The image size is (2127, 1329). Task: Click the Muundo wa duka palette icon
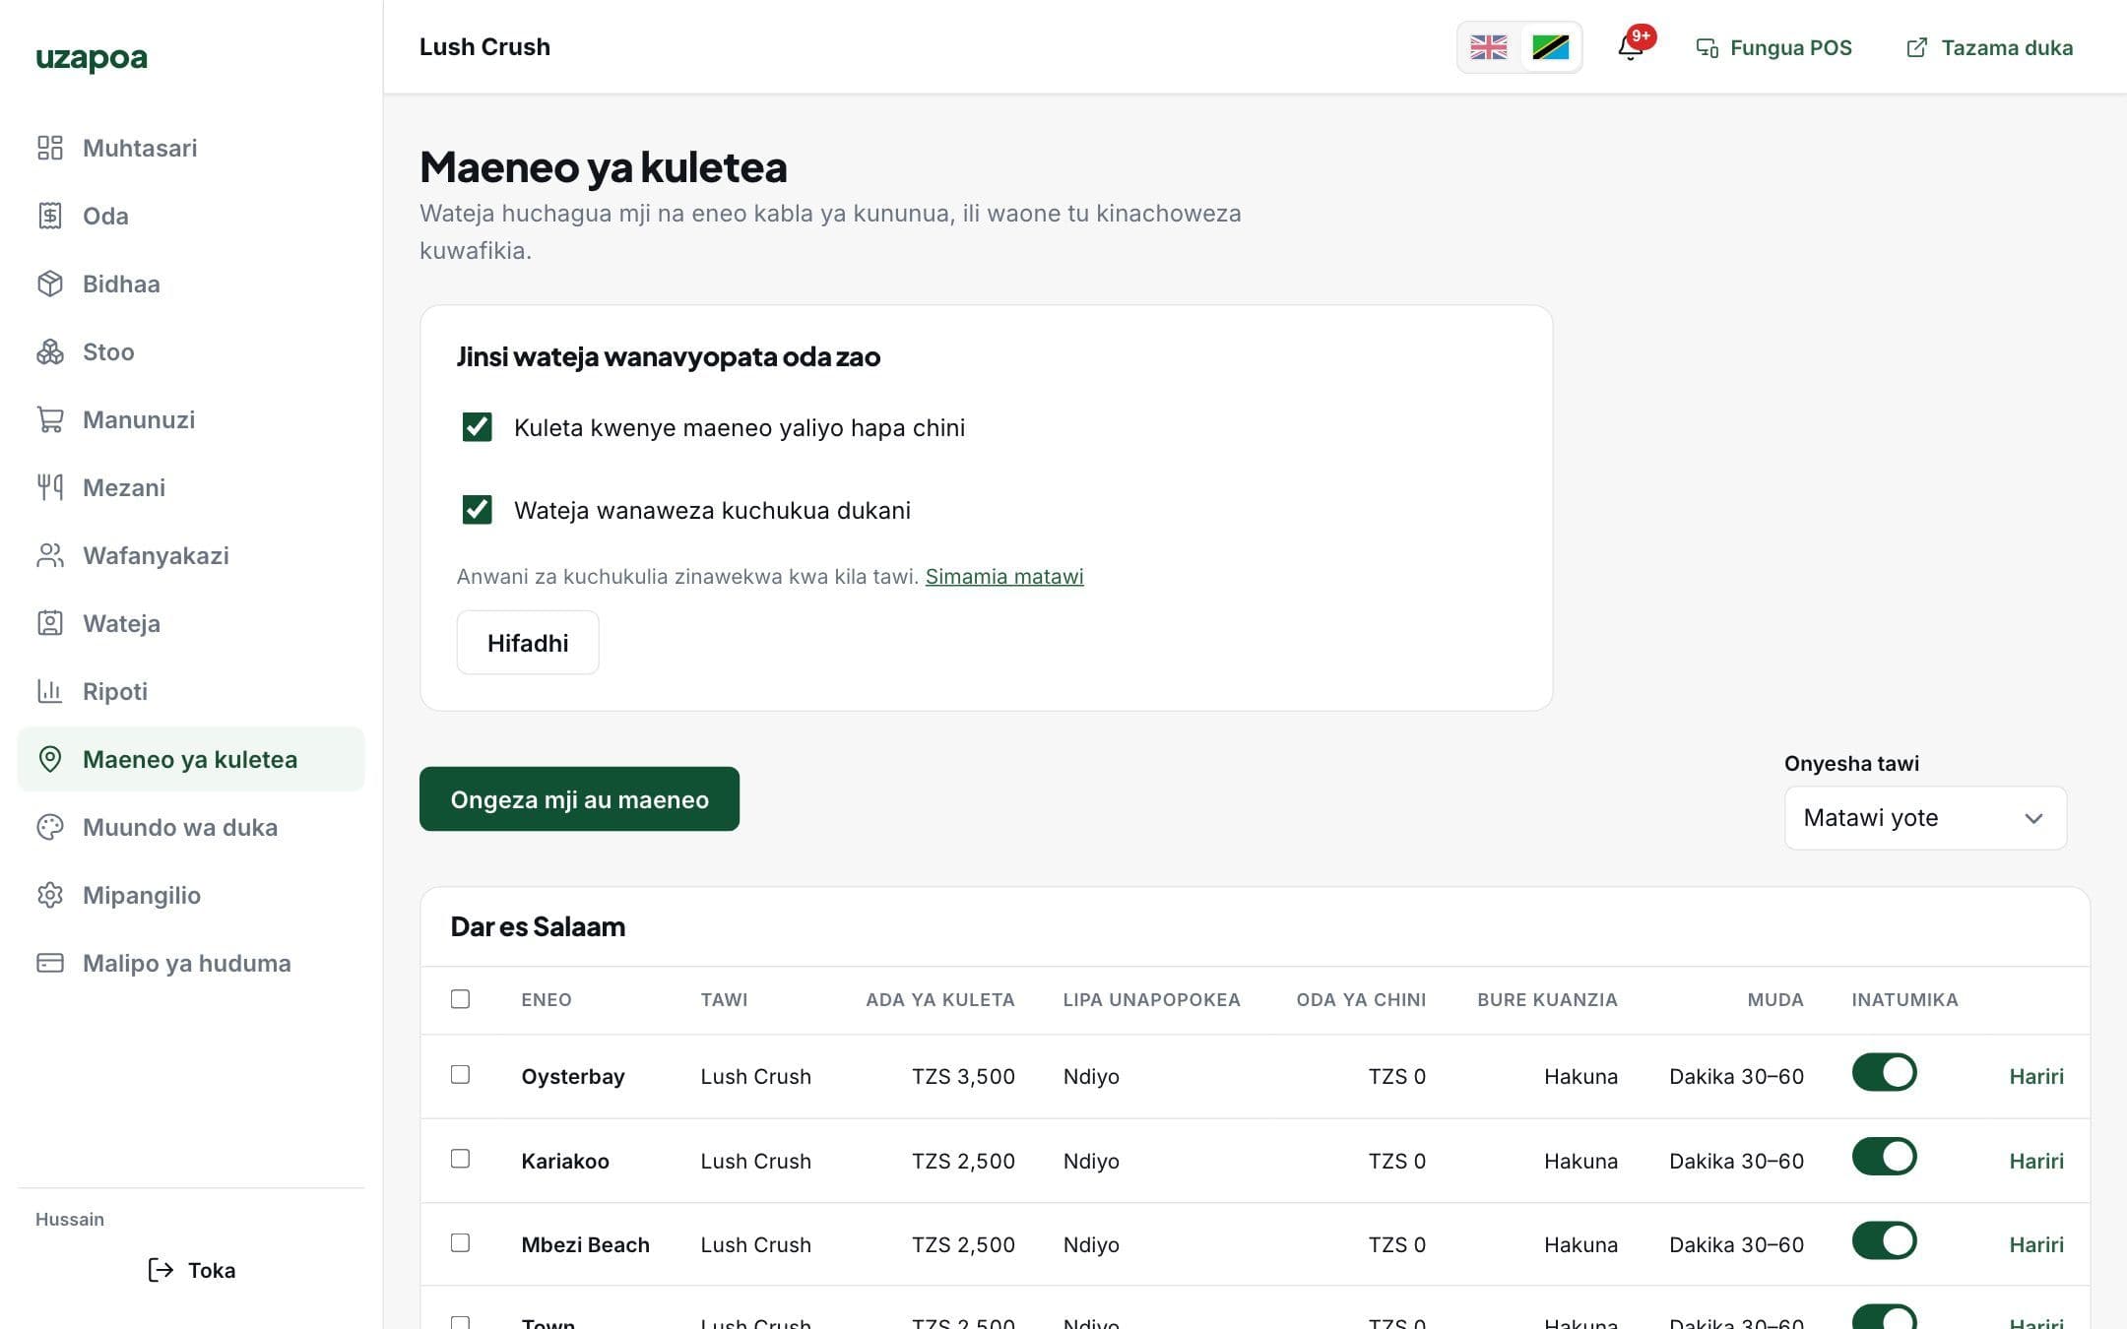pyautogui.click(x=50, y=827)
